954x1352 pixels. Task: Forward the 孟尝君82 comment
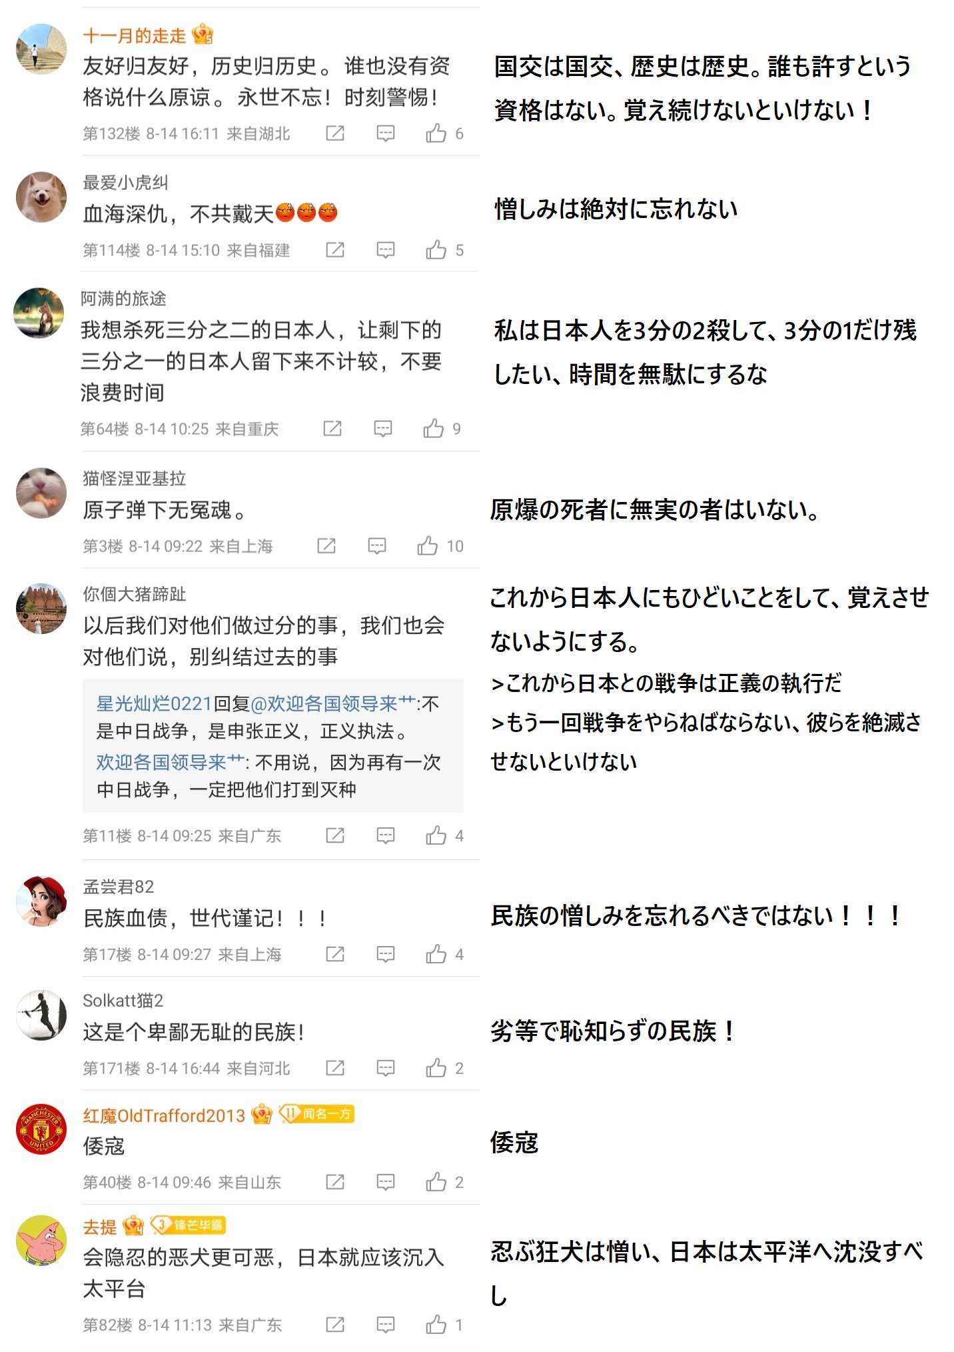pyautogui.click(x=335, y=954)
